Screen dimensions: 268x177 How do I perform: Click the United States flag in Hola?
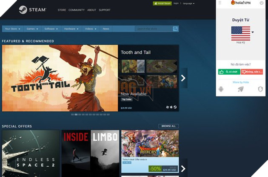[240, 33]
